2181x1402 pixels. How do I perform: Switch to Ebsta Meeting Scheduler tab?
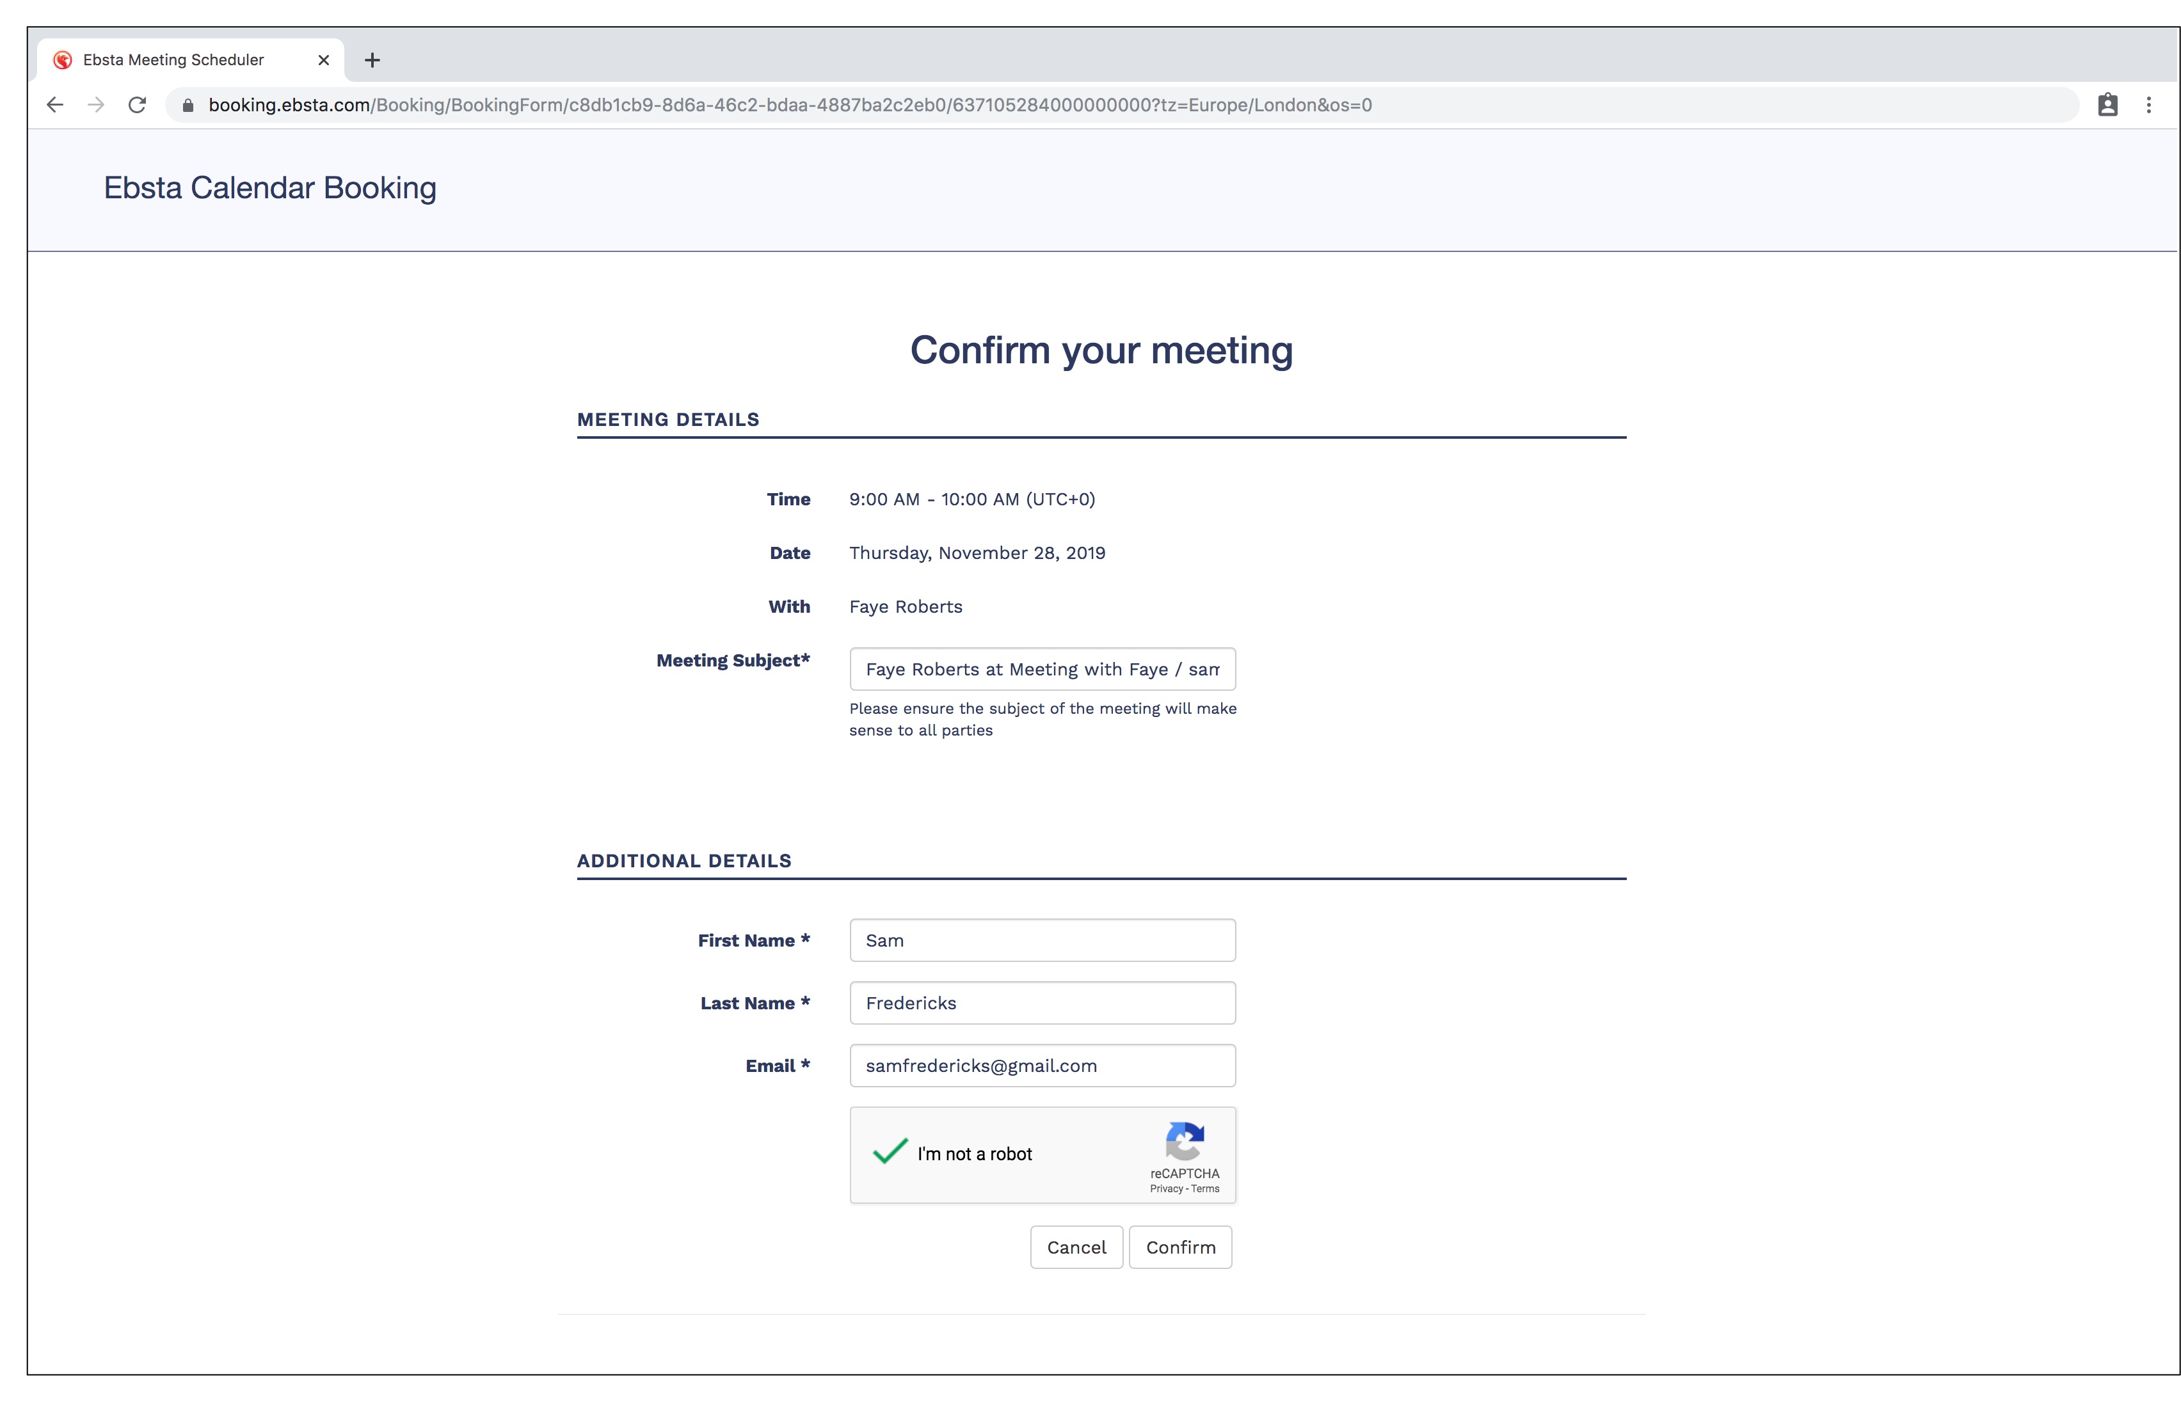(x=173, y=60)
